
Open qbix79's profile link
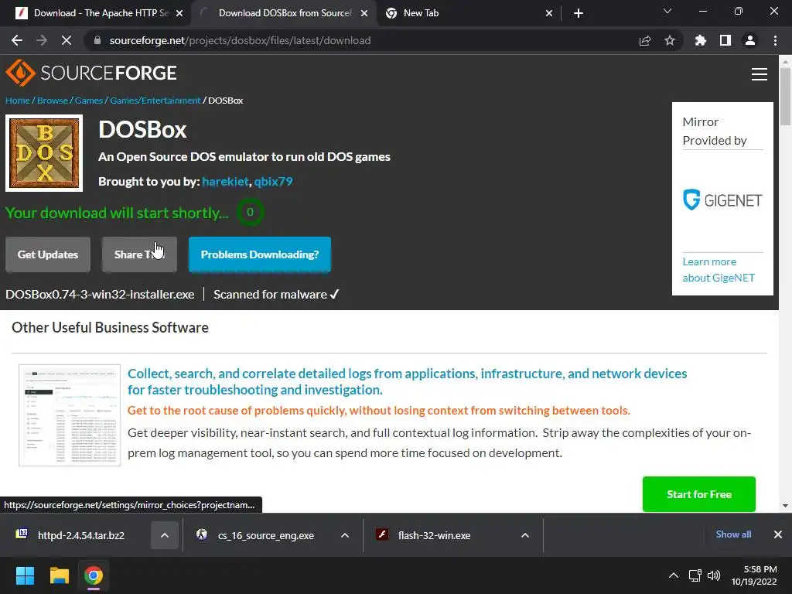pos(273,181)
